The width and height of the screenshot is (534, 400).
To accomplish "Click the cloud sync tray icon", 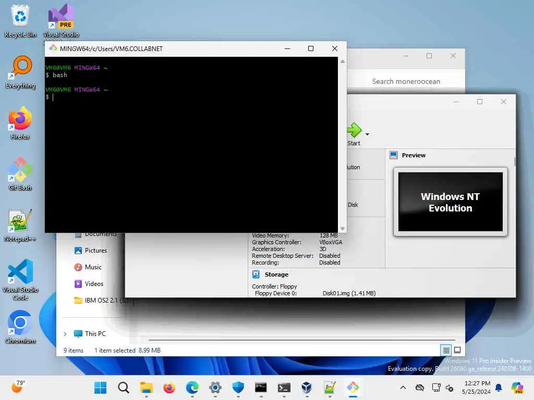I will tap(420, 387).
